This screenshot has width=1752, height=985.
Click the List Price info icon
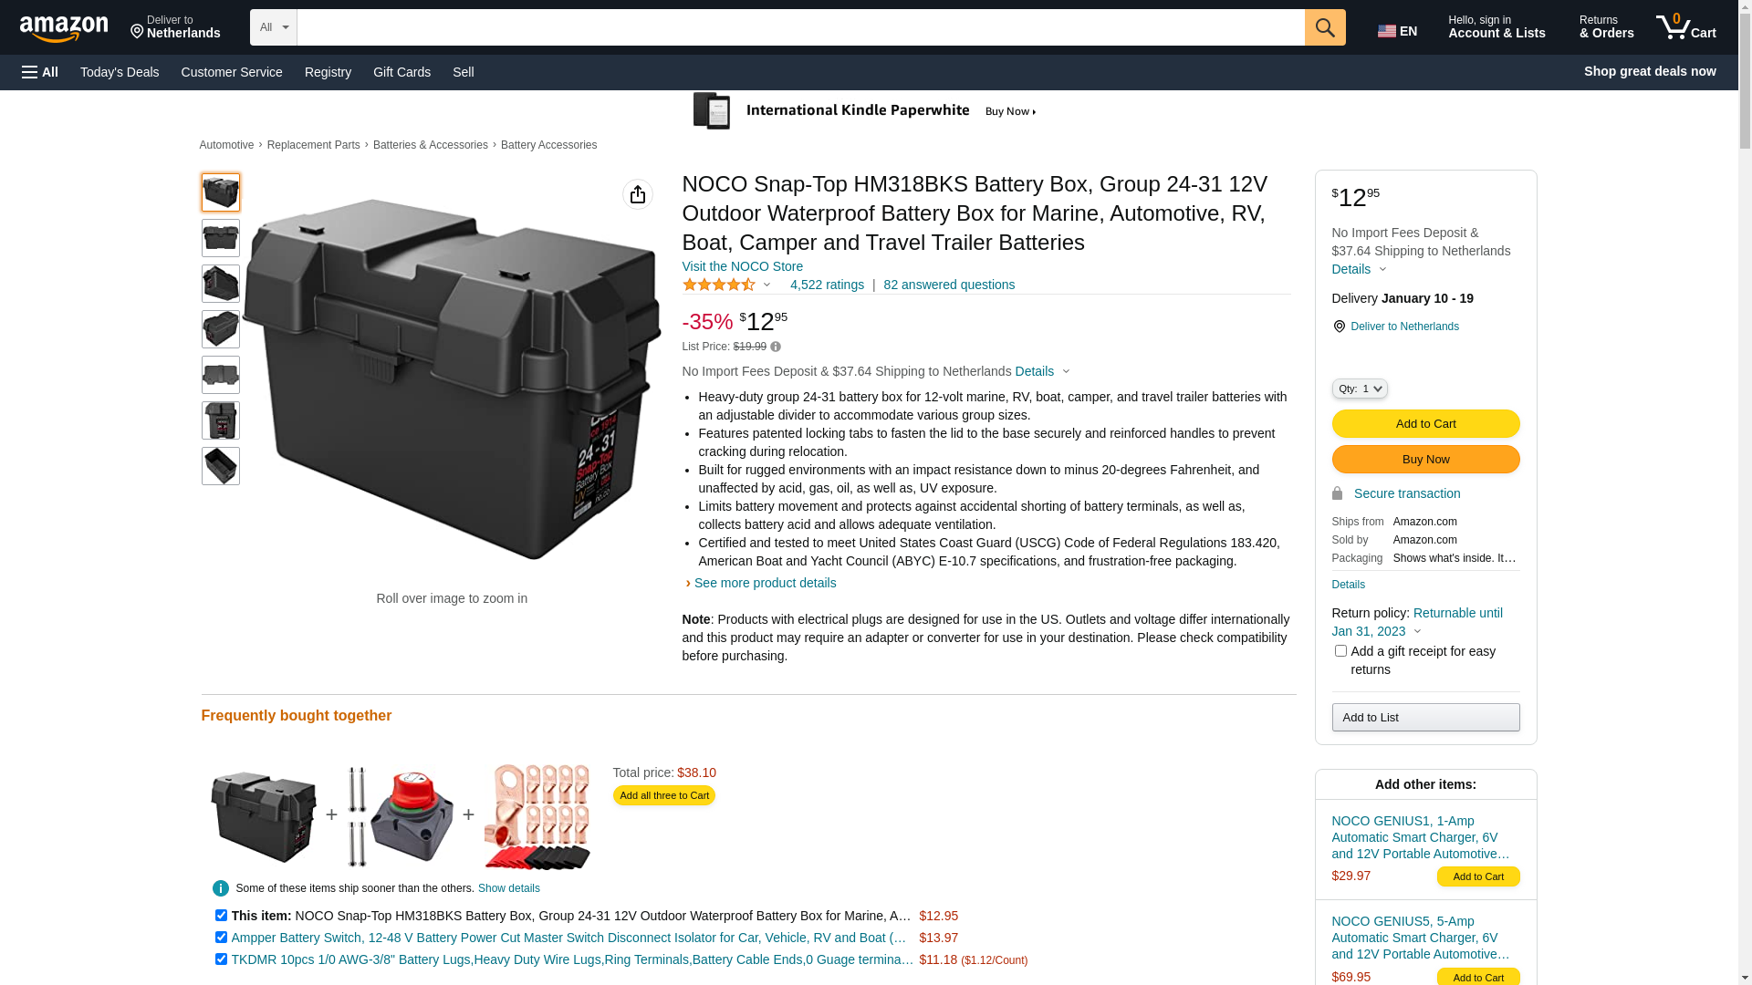click(x=776, y=347)
